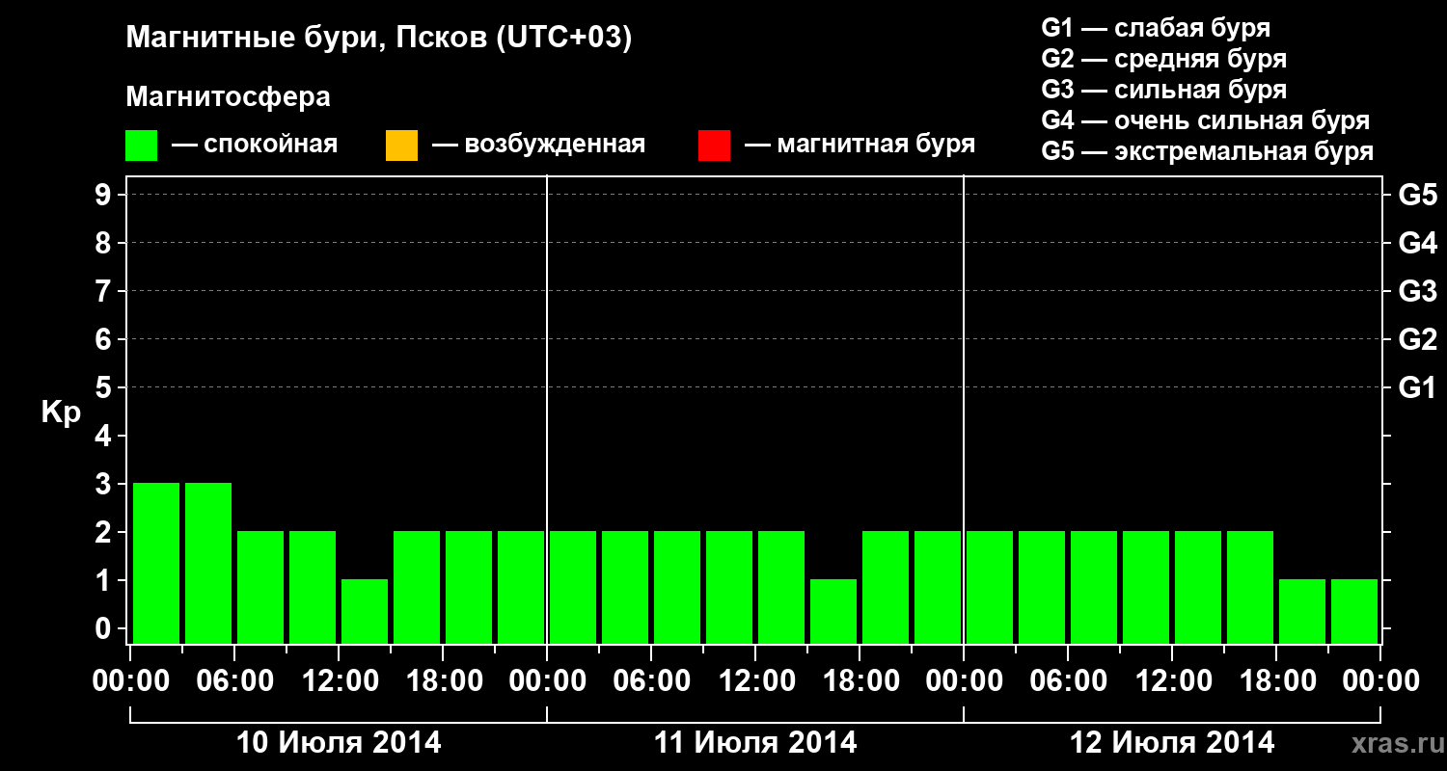Screen dimensions: 1447x771
Task: Click the '— спокойная' legend label
Action: pyautogui.click(x=255, y=145)
